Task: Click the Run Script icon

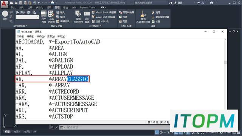Action: pos(87,17)
